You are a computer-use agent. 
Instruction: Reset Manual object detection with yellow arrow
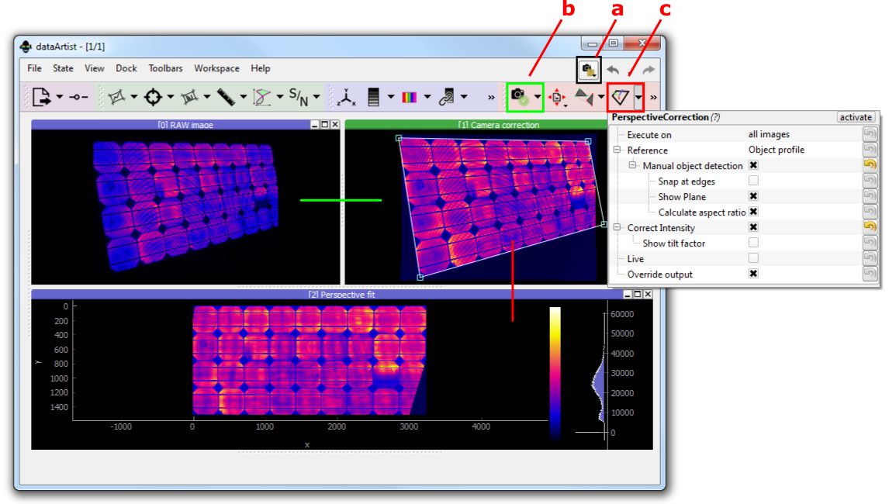point(870,165)
